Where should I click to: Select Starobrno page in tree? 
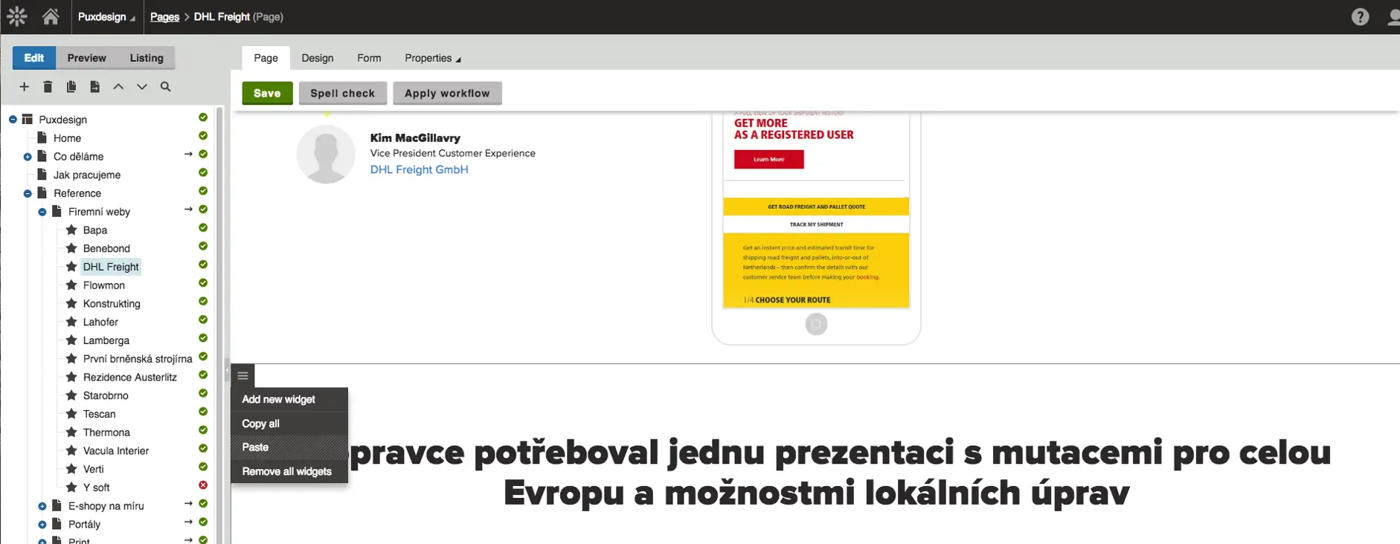tap(106, 396)
